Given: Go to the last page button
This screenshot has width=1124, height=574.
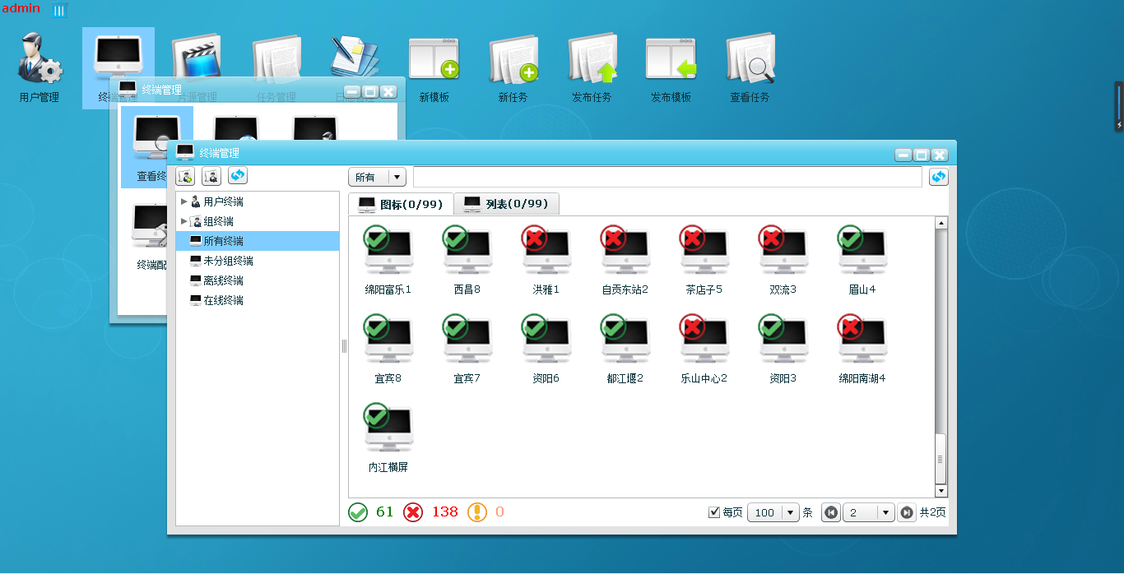Looking at the screenshot, I should [906, 512].
